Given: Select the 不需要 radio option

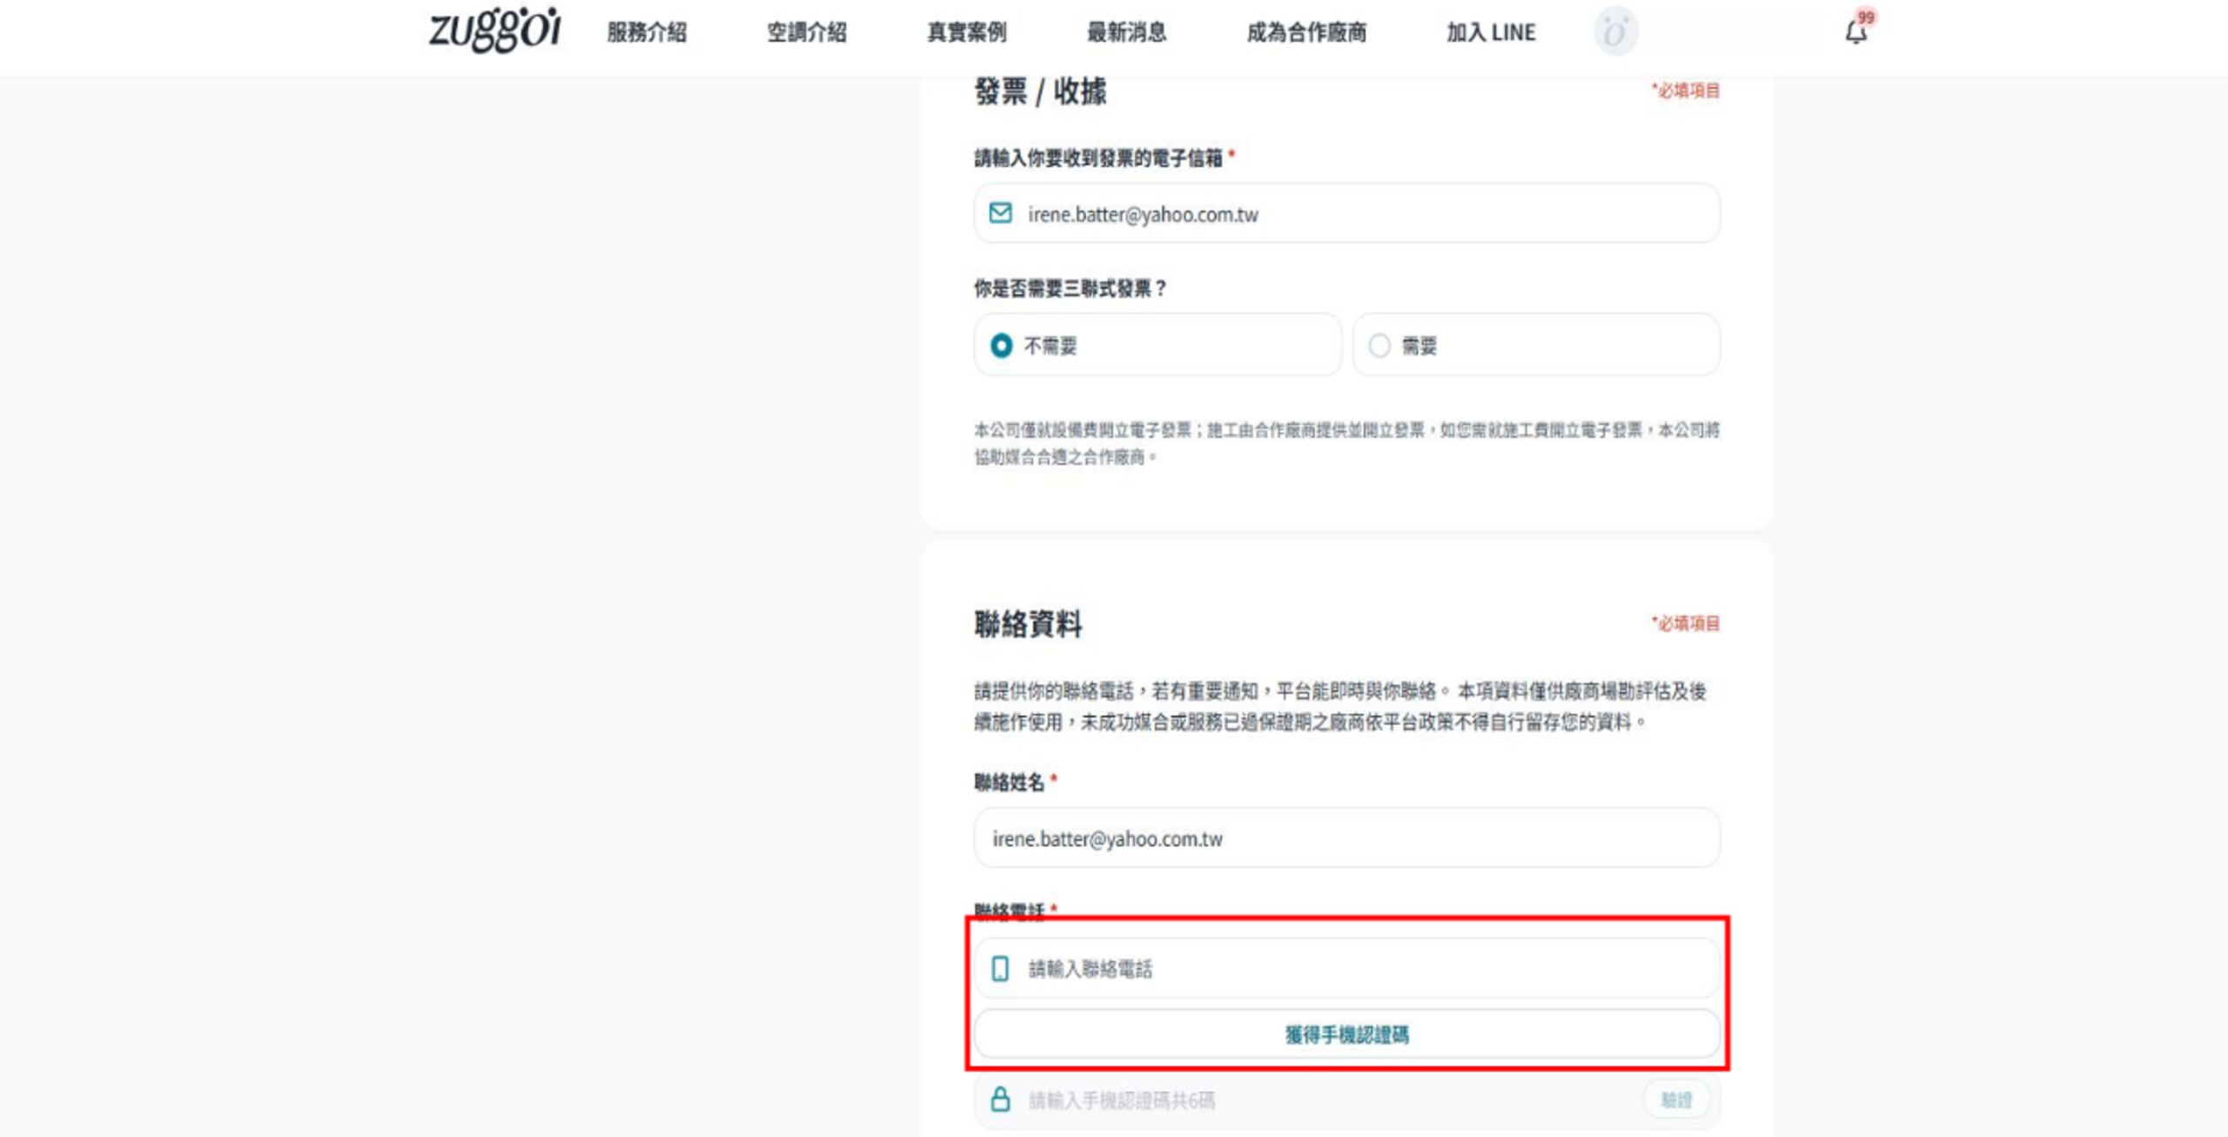Looking at the screenshot, I should (1158, 346).
